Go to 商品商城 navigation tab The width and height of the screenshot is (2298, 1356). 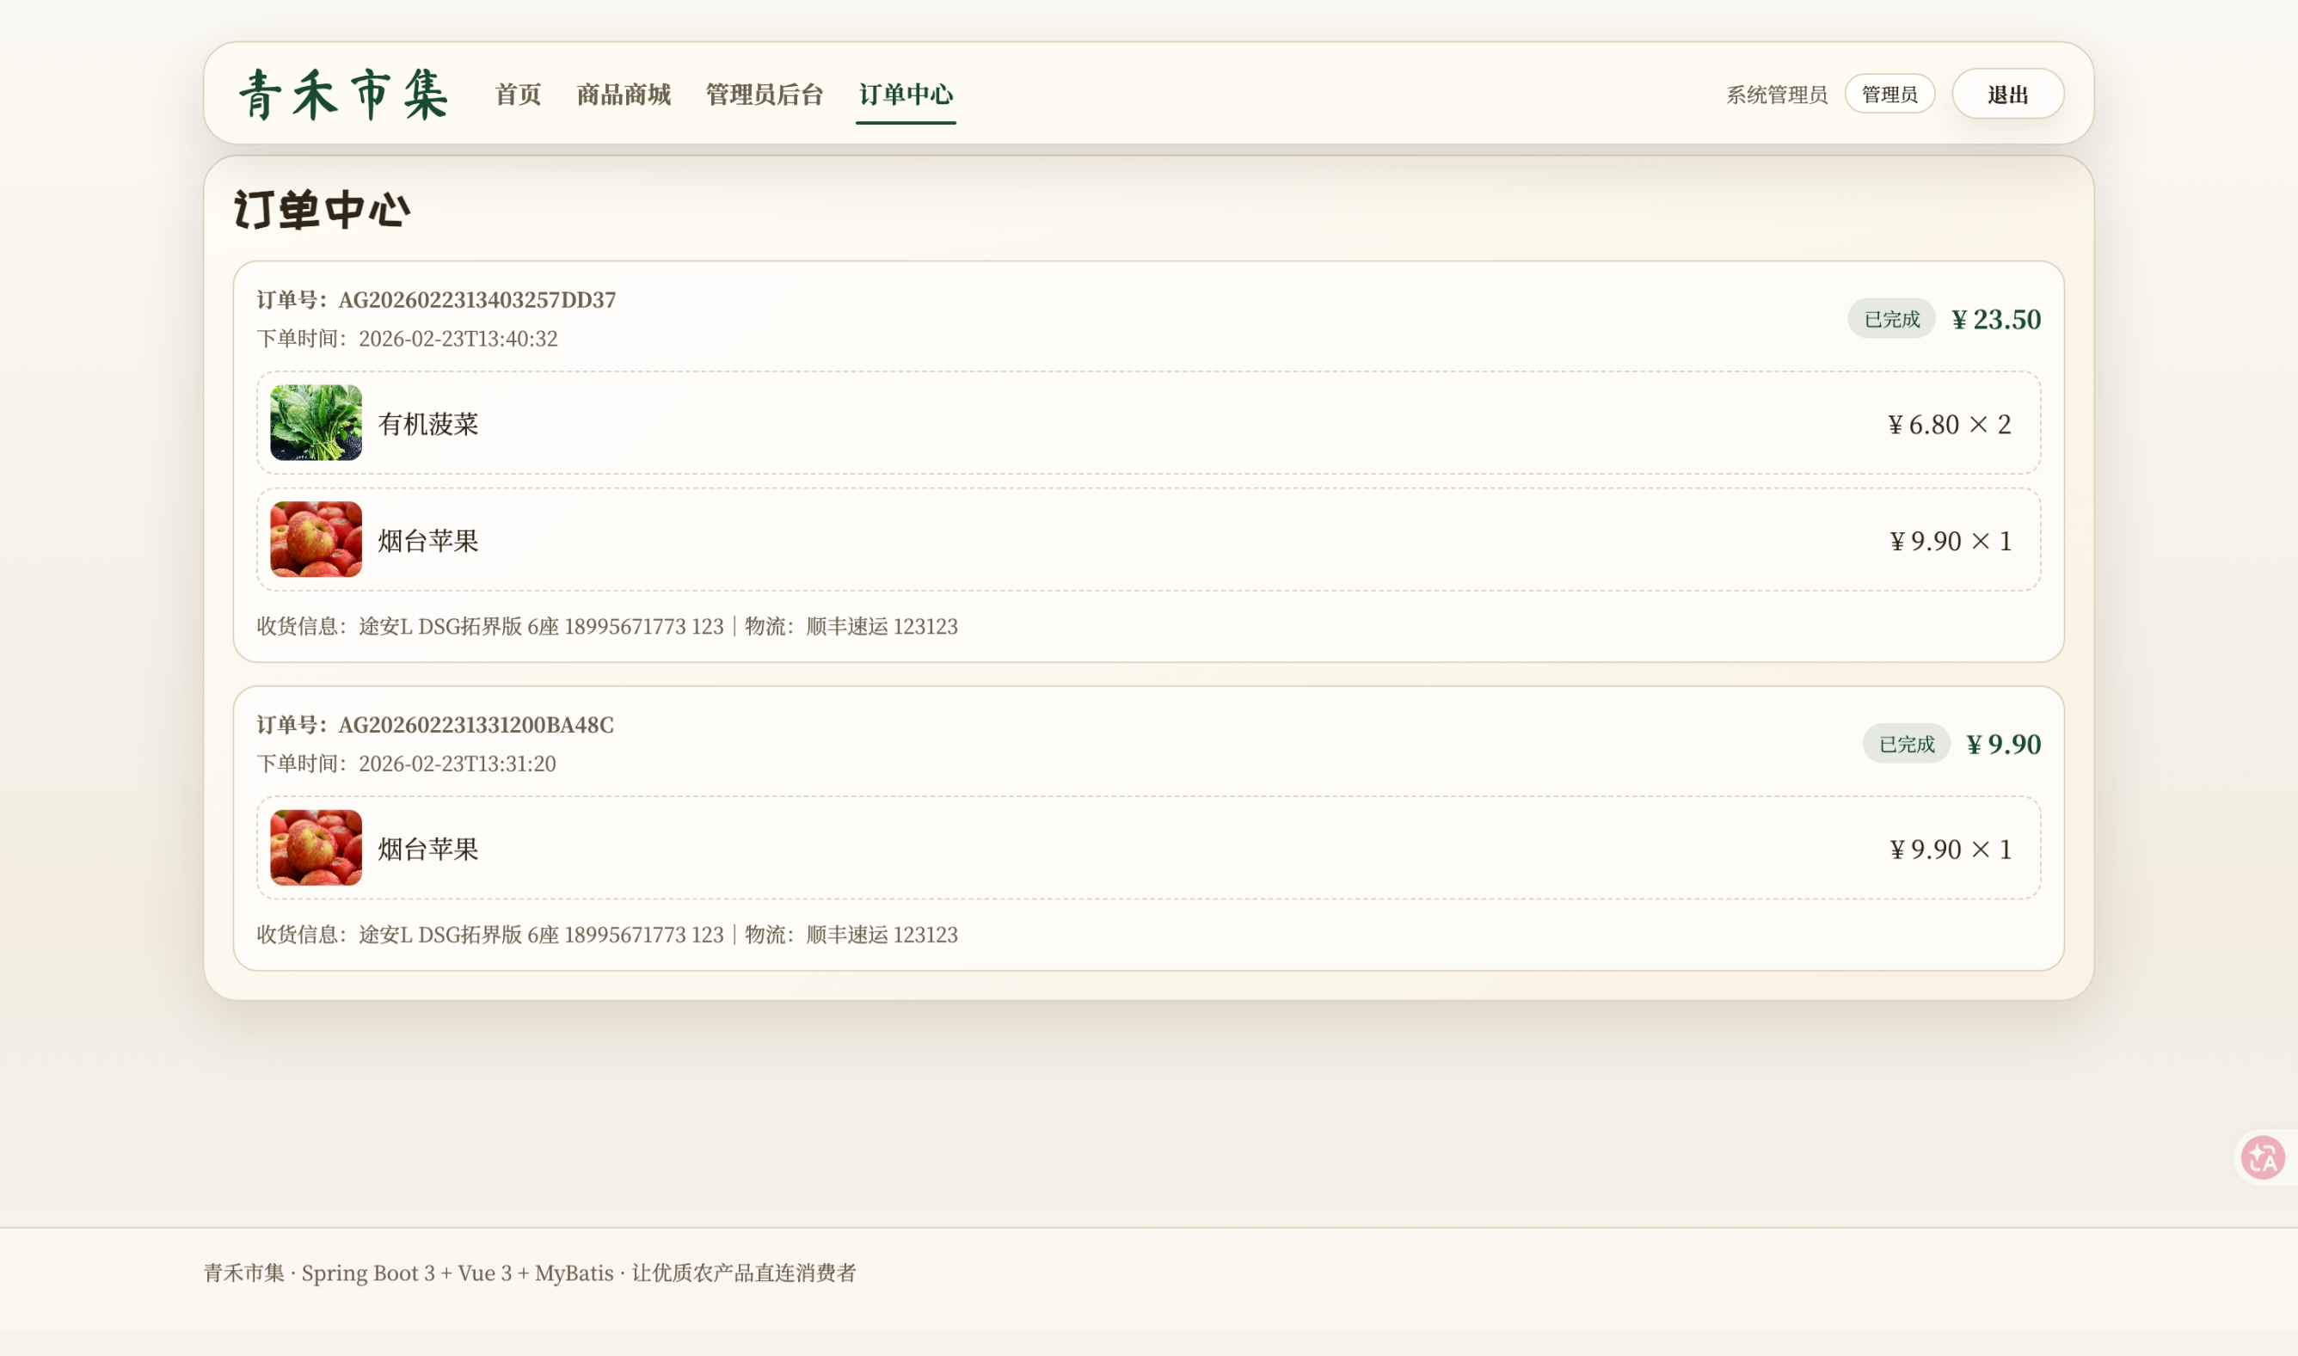[x=624, y=94]
